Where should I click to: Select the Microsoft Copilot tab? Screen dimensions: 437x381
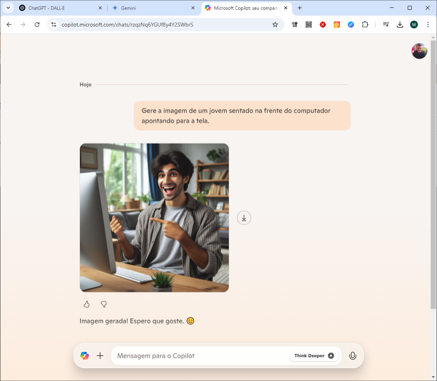[x=246, y=8]
